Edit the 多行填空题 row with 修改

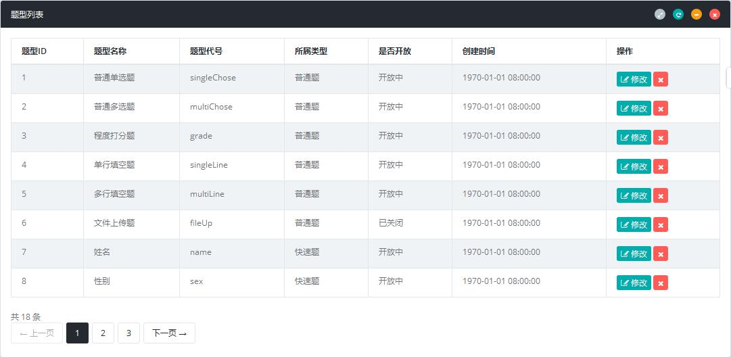(634, 195)
